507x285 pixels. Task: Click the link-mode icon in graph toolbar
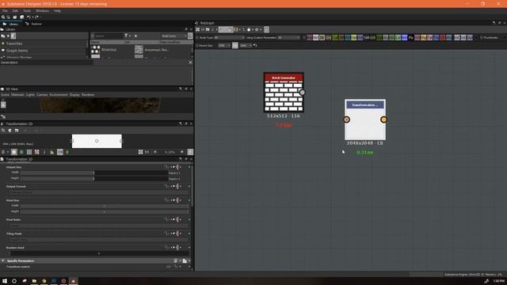(244, 30)
